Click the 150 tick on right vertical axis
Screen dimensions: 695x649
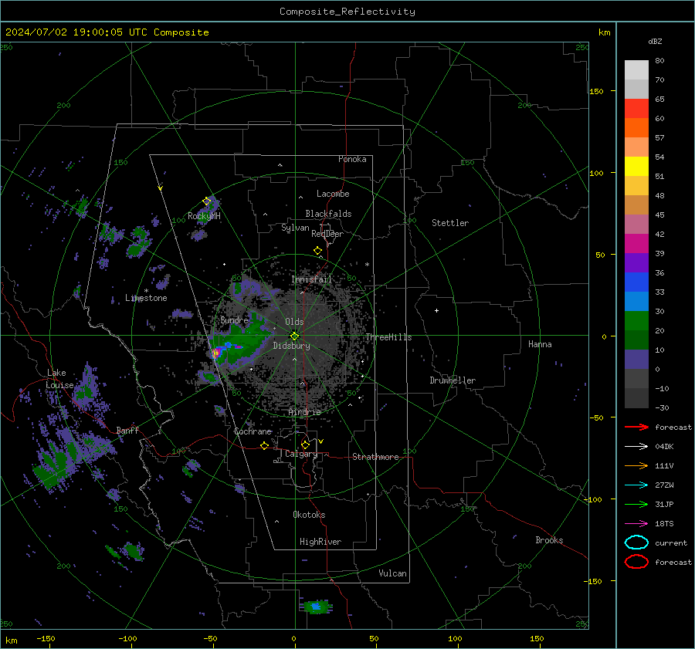click(x=596, y=91)
